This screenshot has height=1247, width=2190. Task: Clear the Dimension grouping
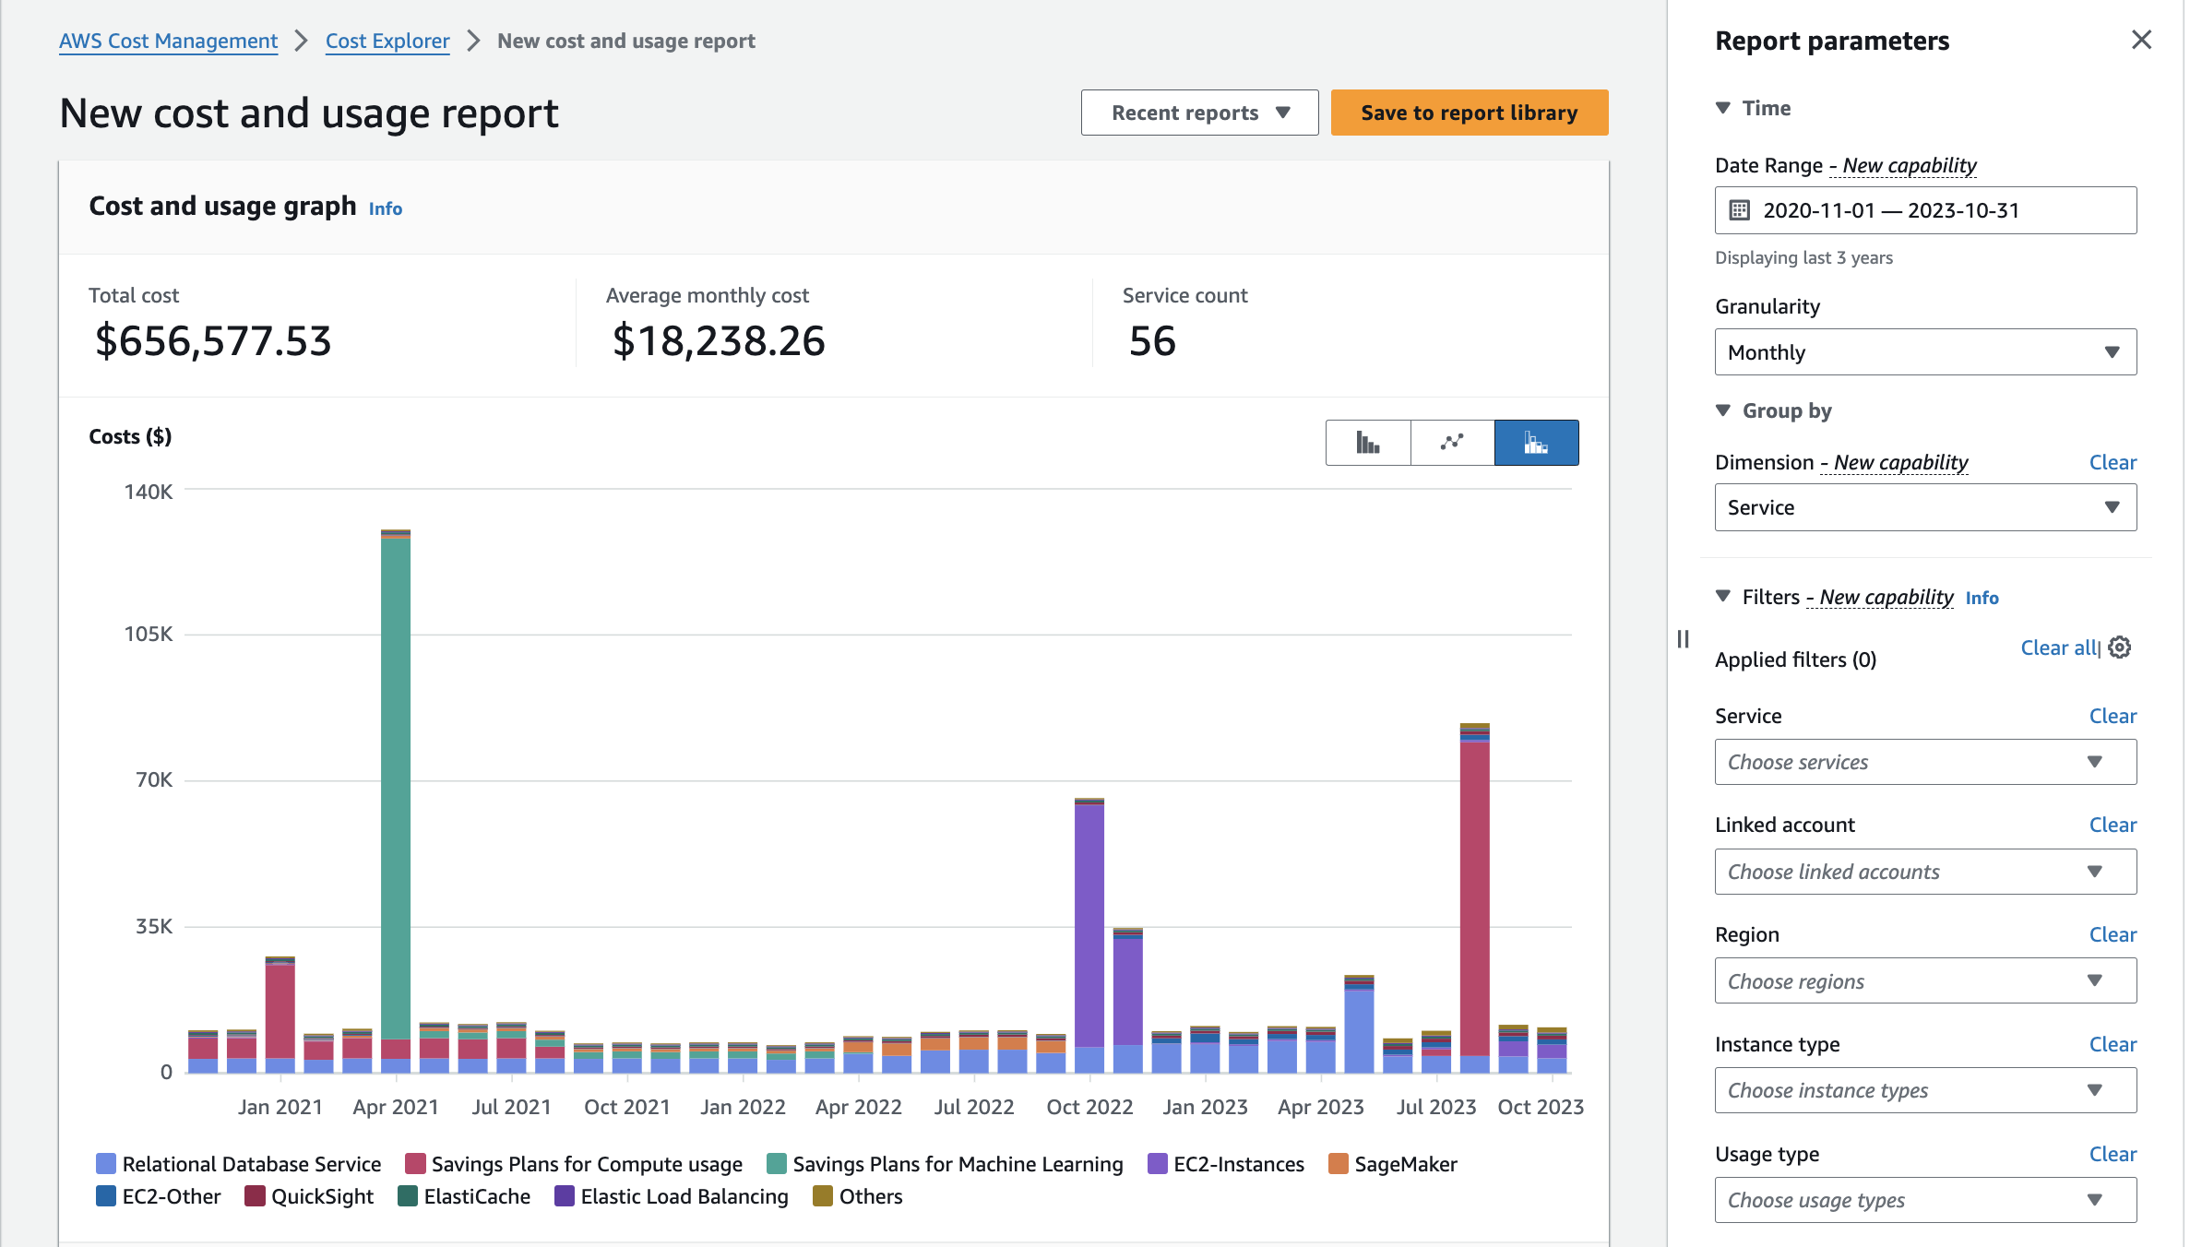tap(2113, 462)
